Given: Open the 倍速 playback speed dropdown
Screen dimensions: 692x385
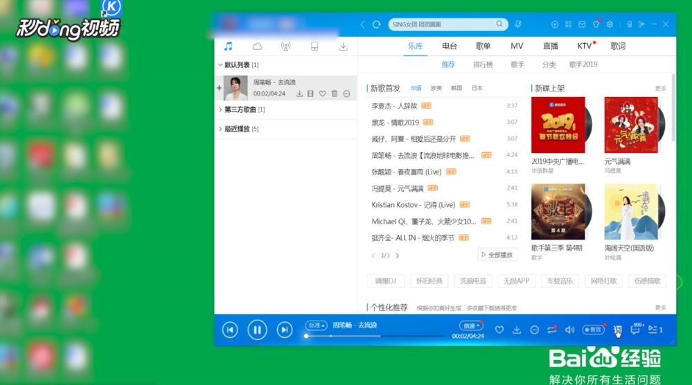Looking at the screenshot, I should pyautogui.click(x=471, y=325).
